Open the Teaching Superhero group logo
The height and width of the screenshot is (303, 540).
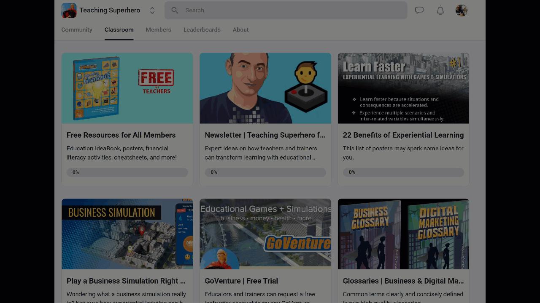69,11
